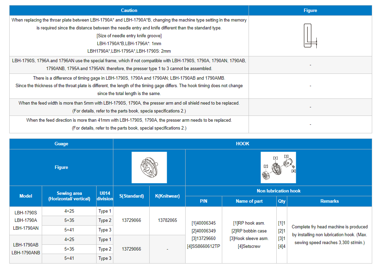Click the throat plate knife groove figure
391x268 pixels.
pyautogui.click(x=310, y=36)
